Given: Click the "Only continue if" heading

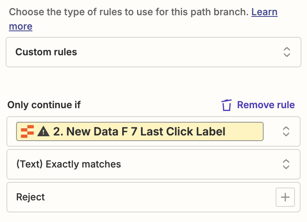Looking at the screenshot, I should point(44,105).
